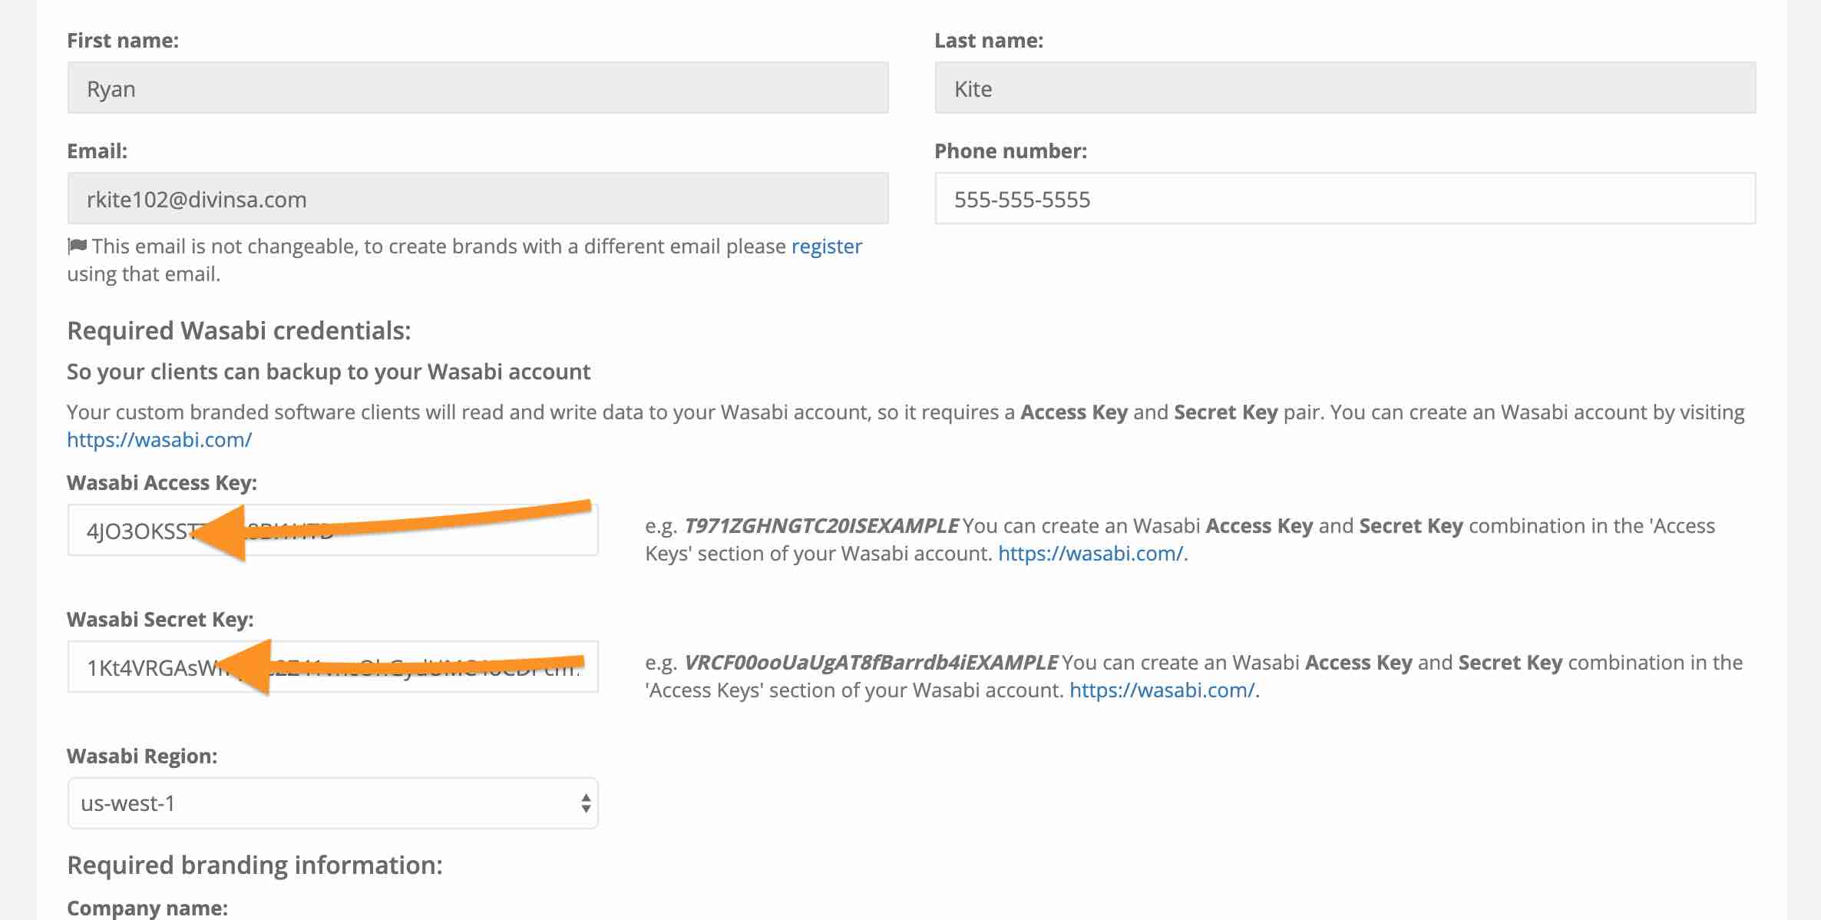
Task: Open the Wasabi Region us-west-1 dropdown
Action: 332,803
